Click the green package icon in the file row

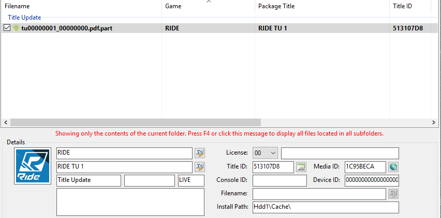(x=16, y=28)
